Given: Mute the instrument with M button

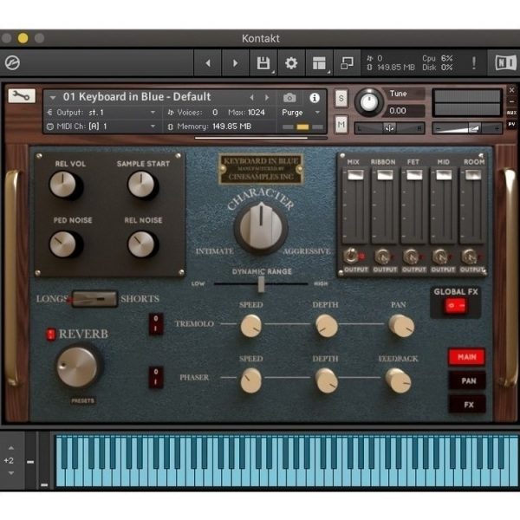Looking at the screenshot, I should [x=341, y=124].
